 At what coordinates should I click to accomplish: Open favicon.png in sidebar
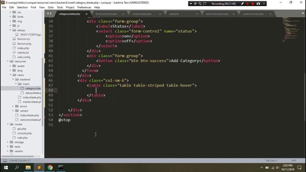pyautogui.click(x=24, y=43)
